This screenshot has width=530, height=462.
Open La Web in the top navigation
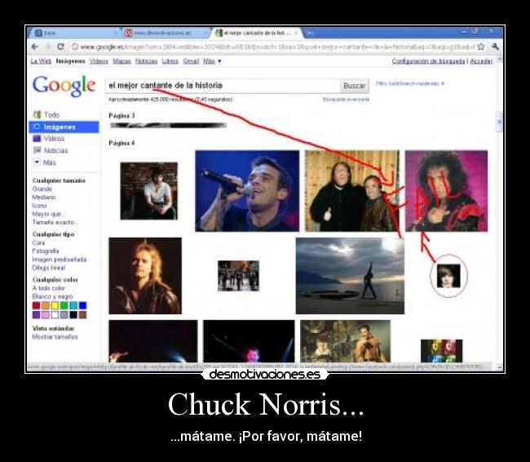pyautogui.click(x=41, y=61)
